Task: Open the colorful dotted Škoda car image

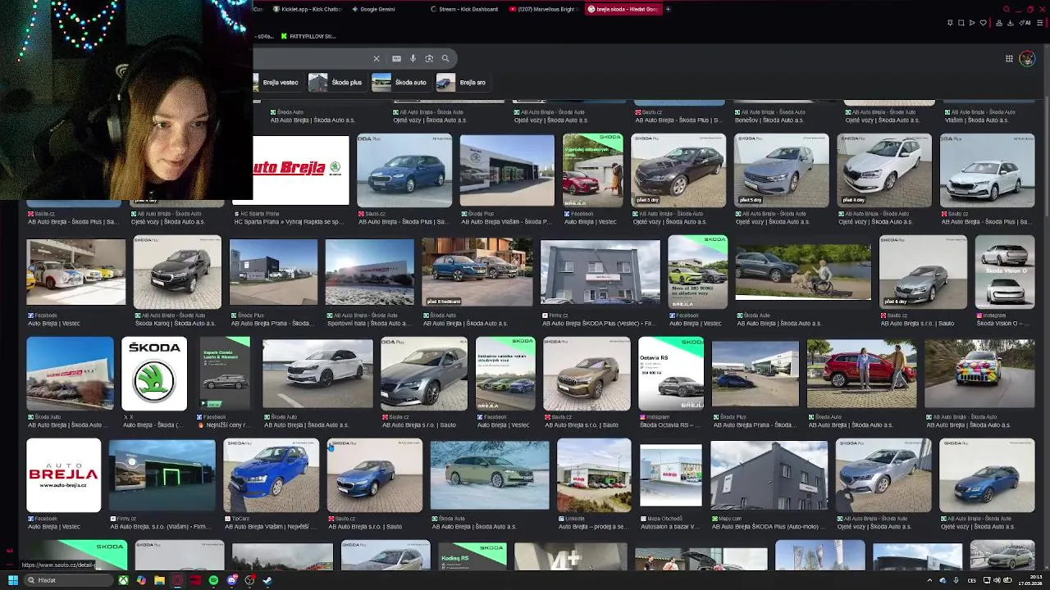Action: (979, 374)
